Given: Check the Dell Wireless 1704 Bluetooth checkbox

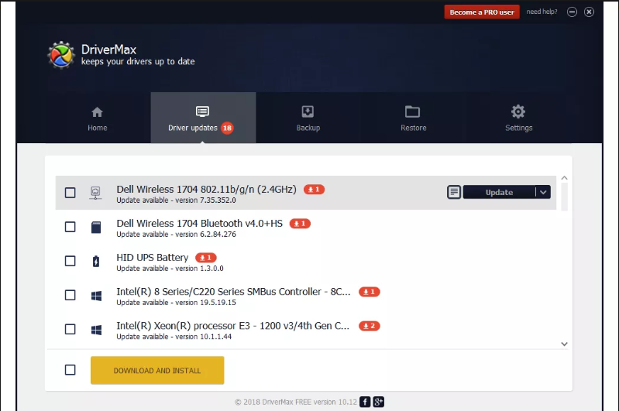Looking at the screenshot, I should (70, 227).
